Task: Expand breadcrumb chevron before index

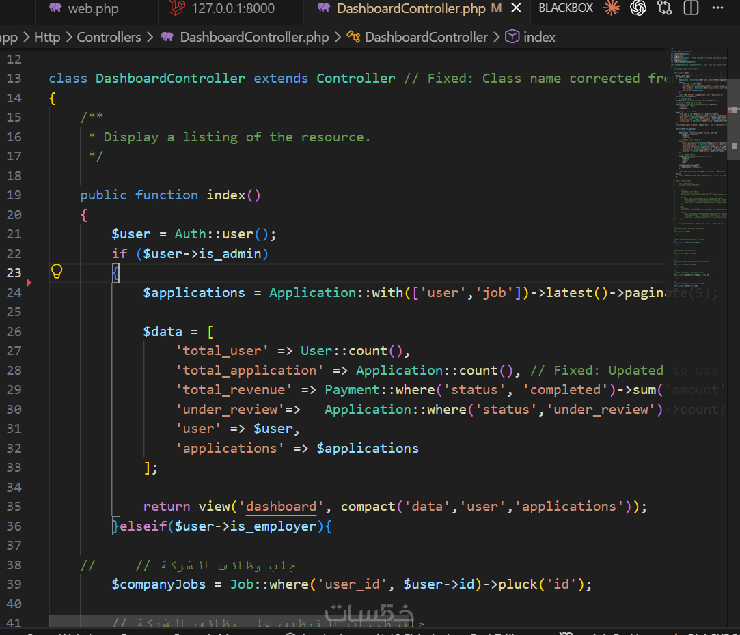Action: 497,37
